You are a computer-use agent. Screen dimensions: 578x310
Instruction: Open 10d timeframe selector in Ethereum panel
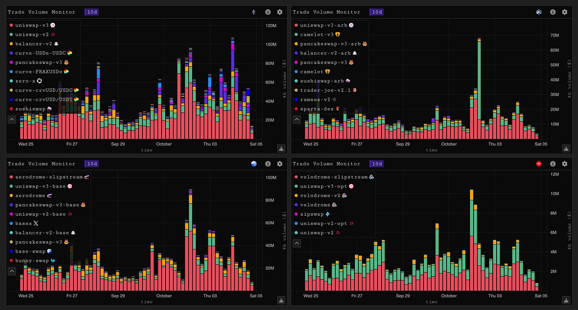click(92, 12)
